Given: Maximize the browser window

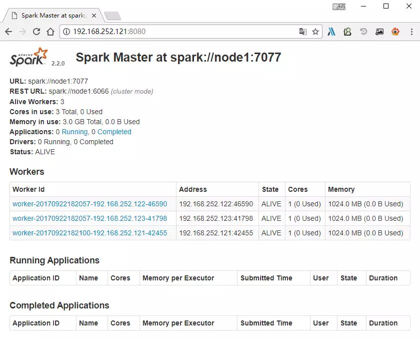Looking at the screenshot, I should 386,6.
